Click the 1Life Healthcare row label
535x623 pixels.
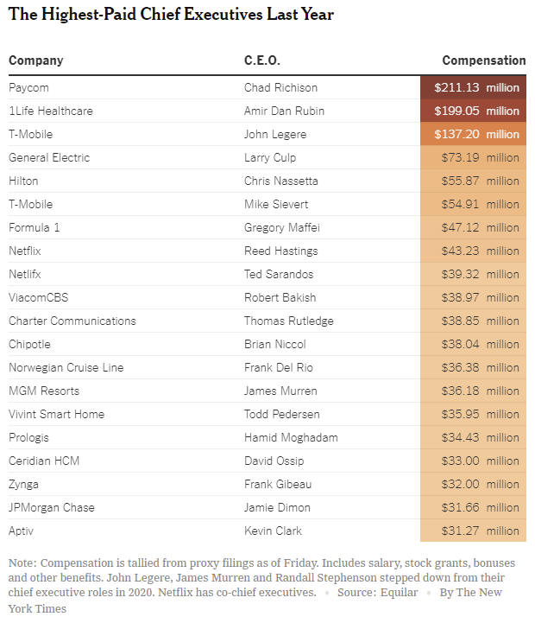coord(51,111)
